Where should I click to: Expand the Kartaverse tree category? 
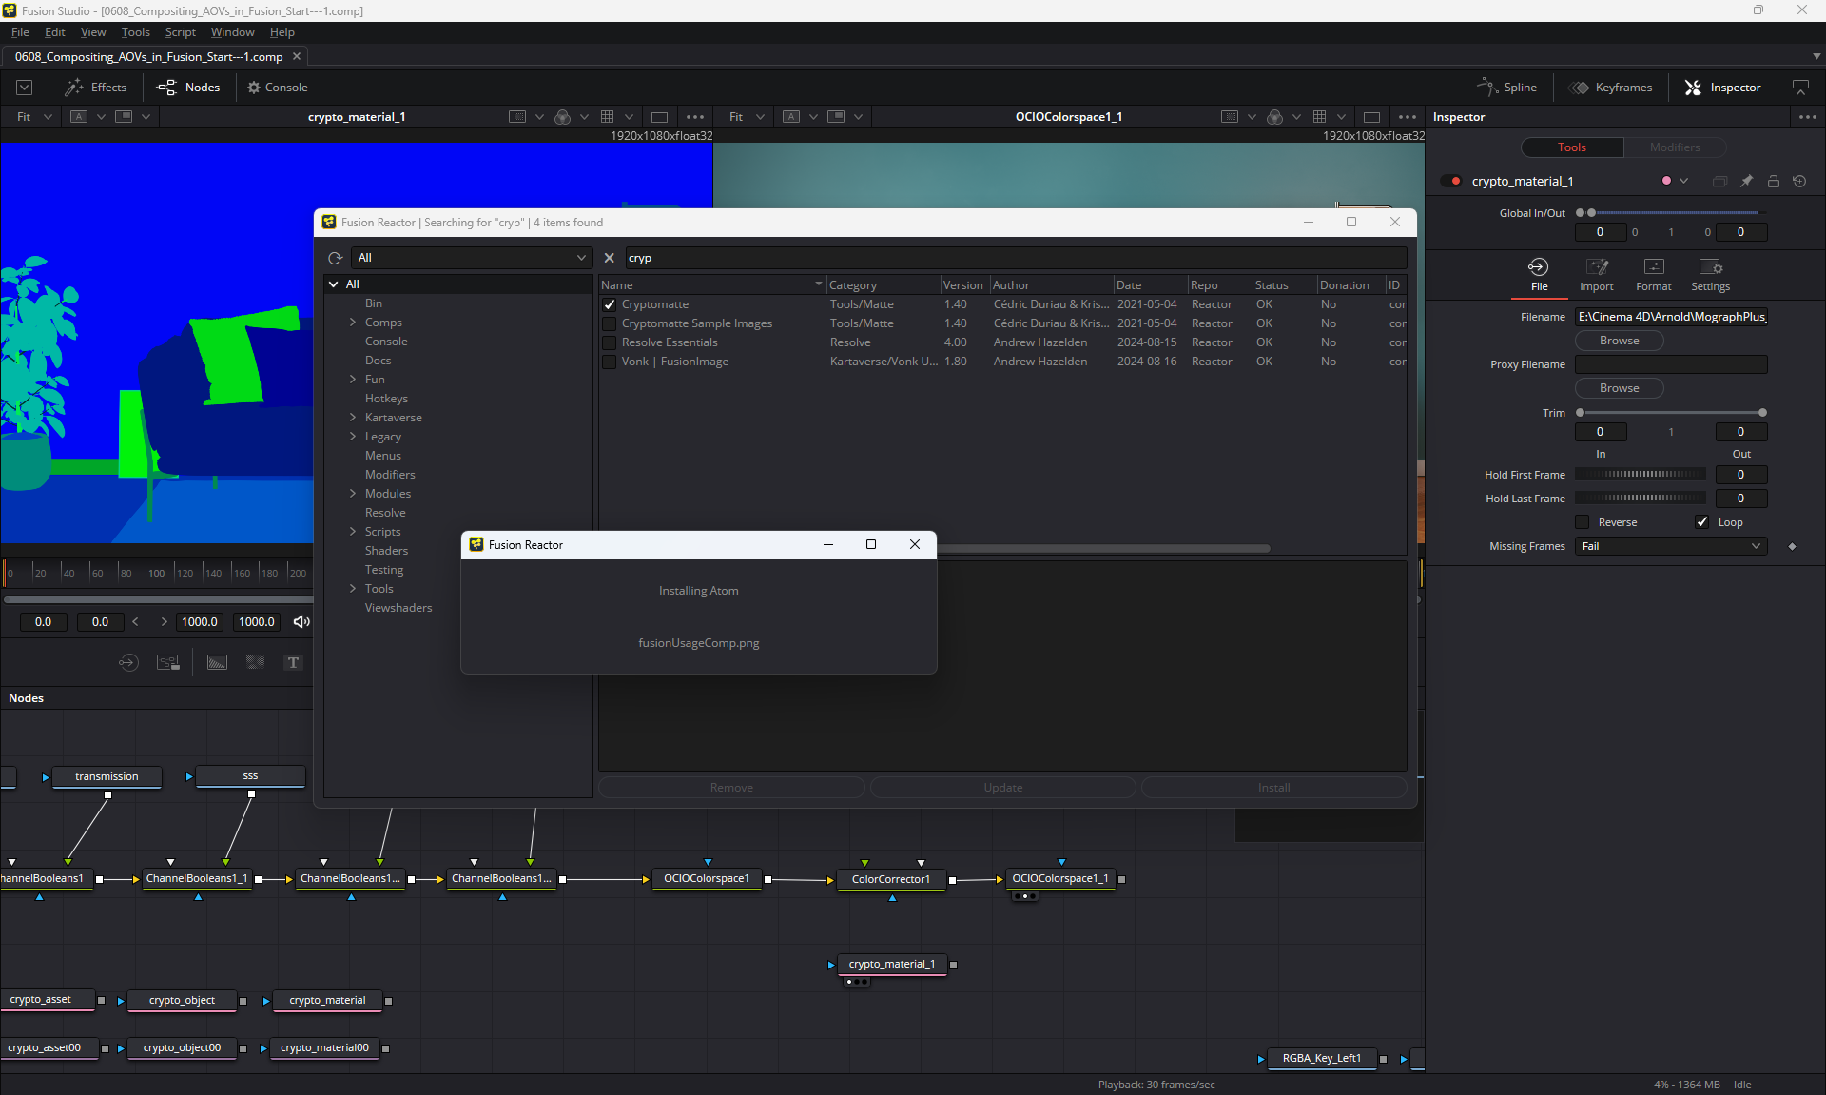(x=353, y=418)
